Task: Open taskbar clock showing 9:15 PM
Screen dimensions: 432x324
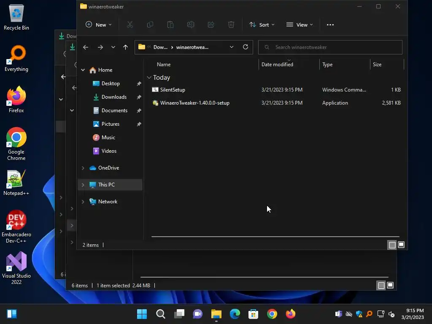Action: pyautogui.click(x=413, y=314)
